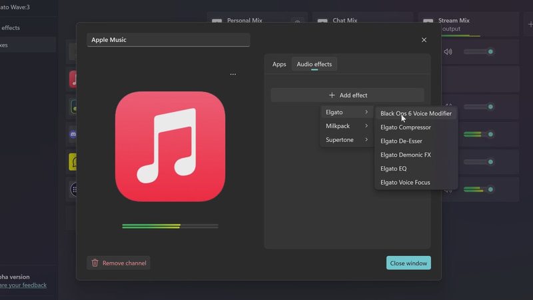The height and width of the screenshot is (300, 533).
Task: Expand the Supertone effects submenu
Action: pos(346,140)
